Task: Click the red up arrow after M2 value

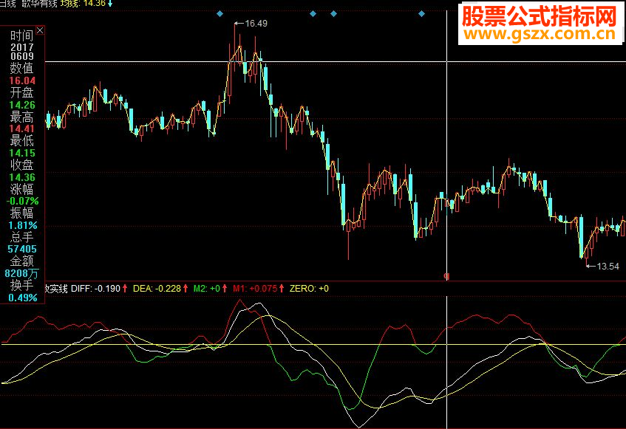Action: click(x=225, y=288)
